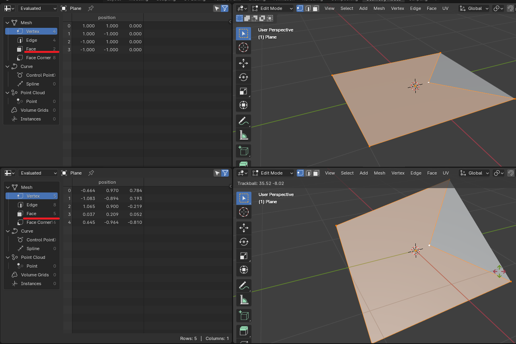Screen dimensions: 516x344
Task: Open the Evaluated dropdown in the upper spreadsheet
Action: (38, 8)
